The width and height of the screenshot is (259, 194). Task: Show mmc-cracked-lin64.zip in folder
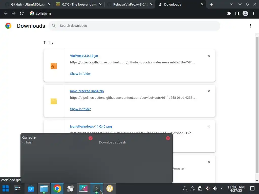(x=80, y=109)
